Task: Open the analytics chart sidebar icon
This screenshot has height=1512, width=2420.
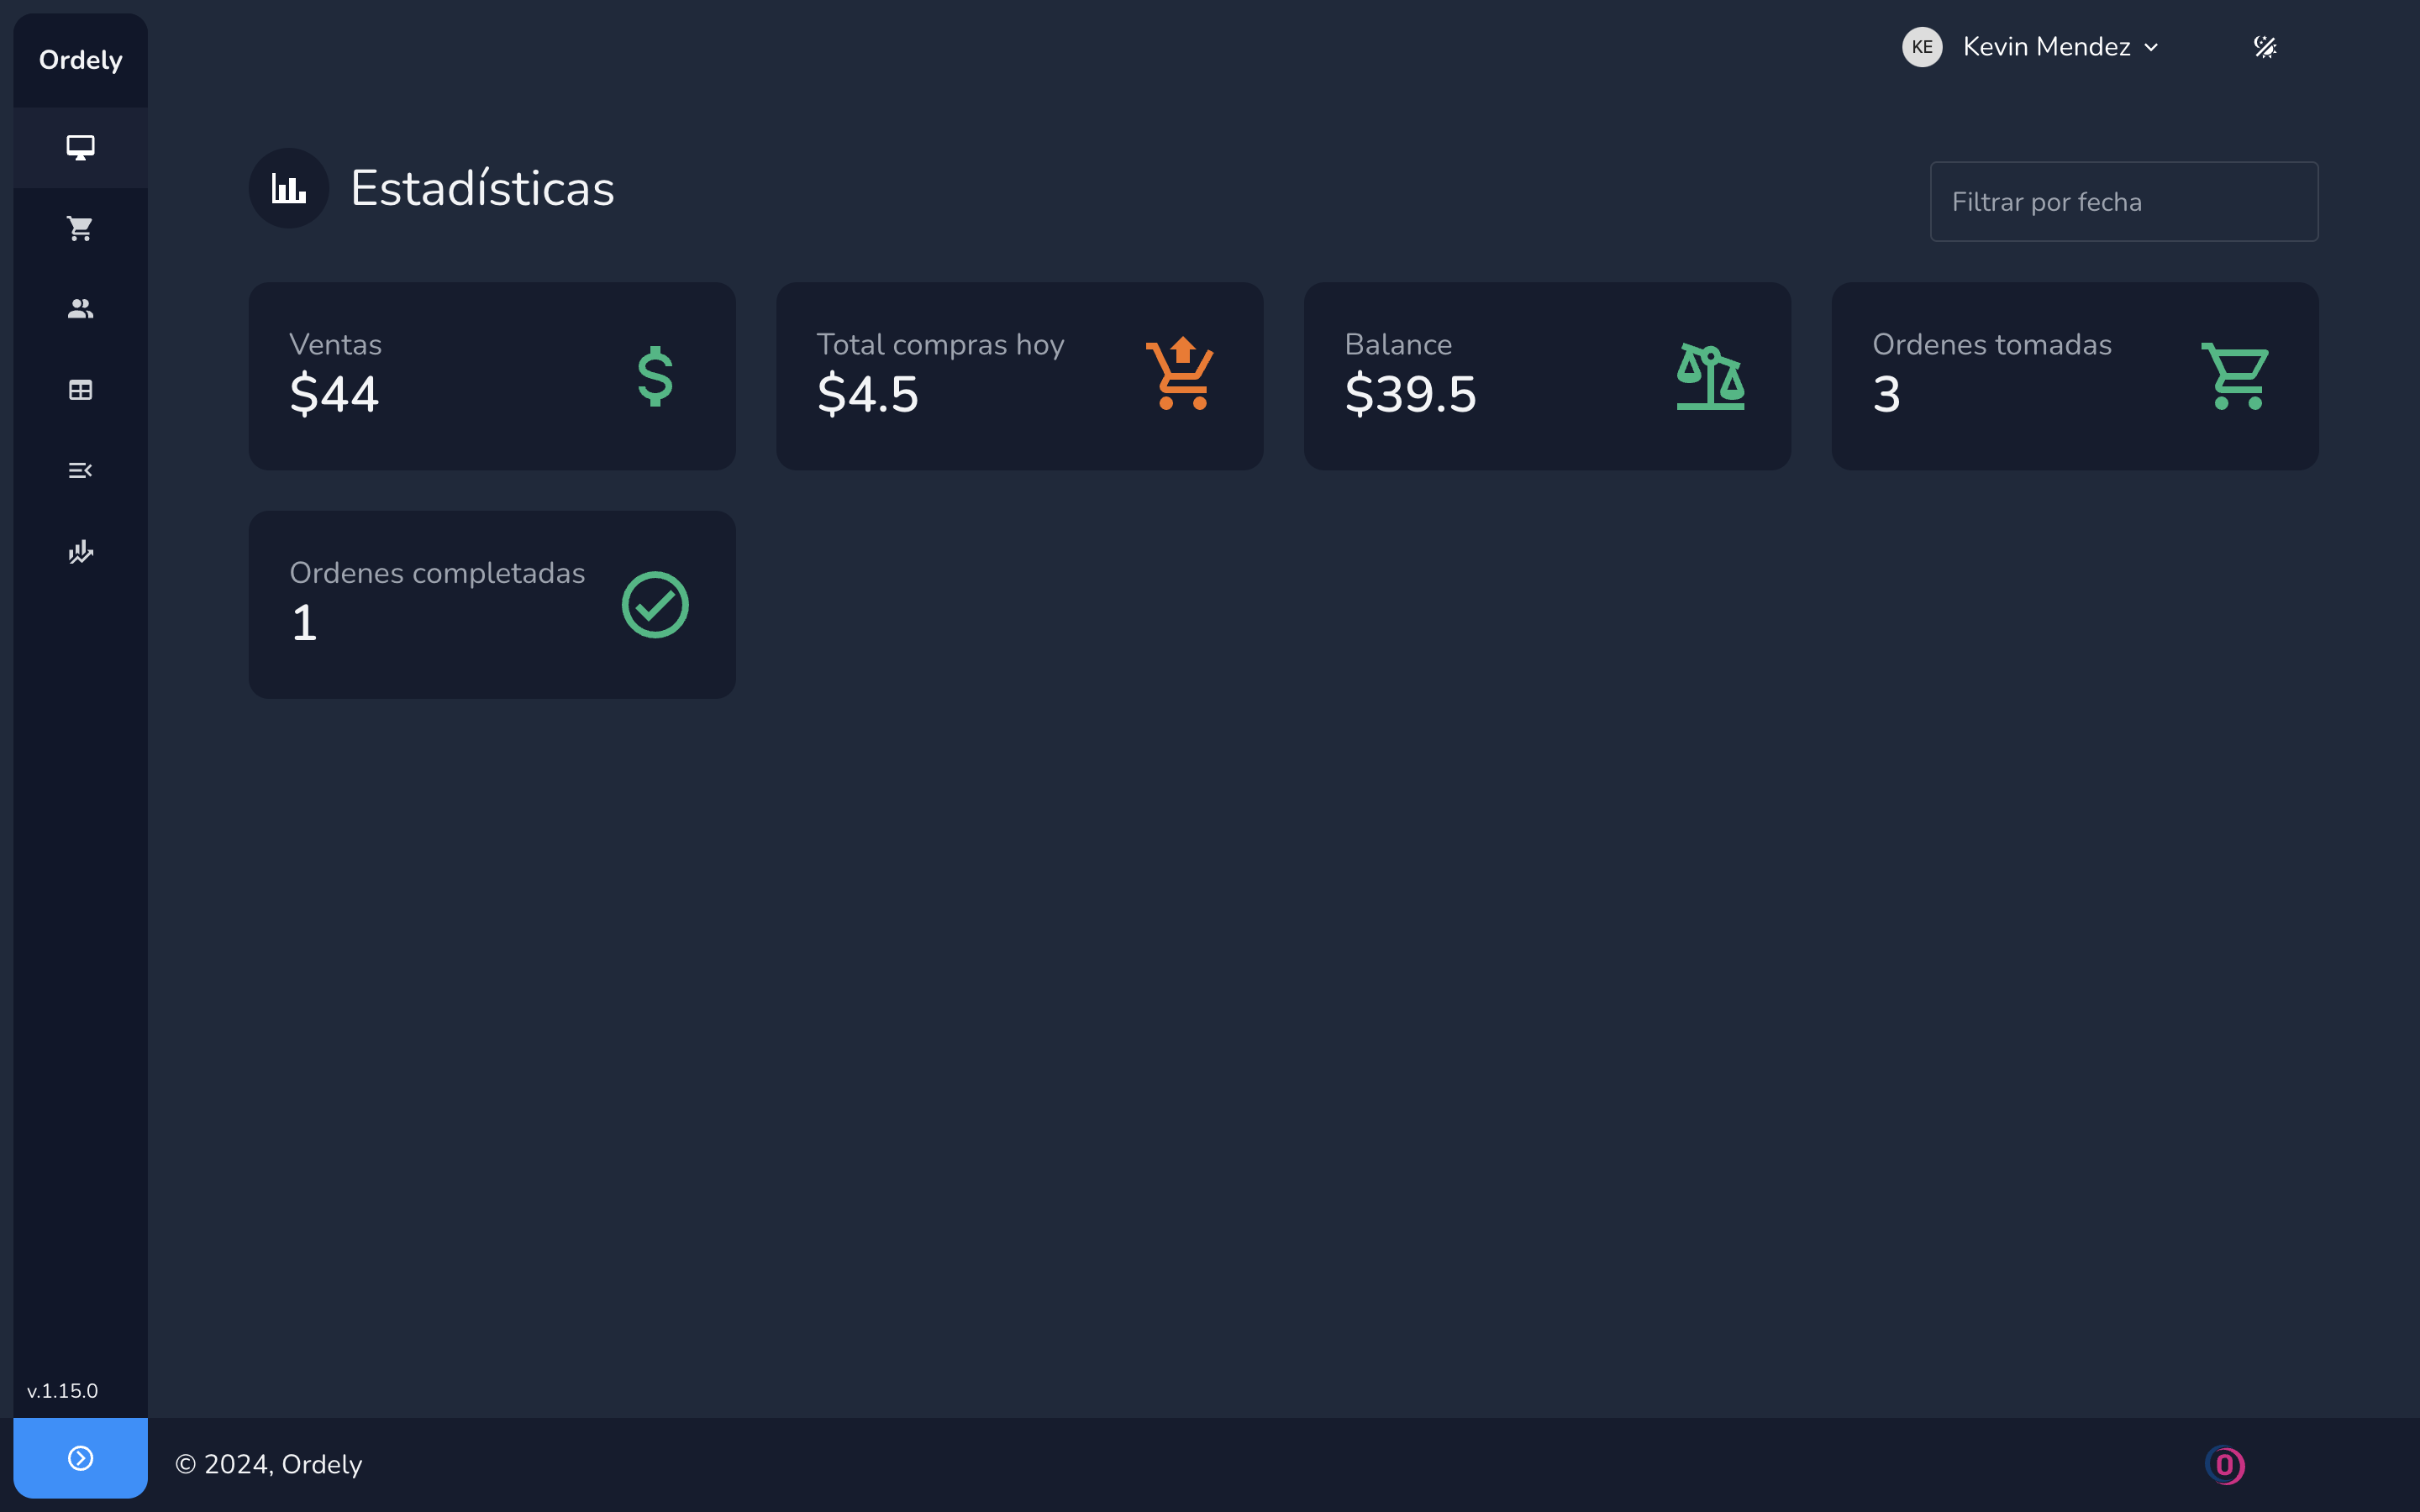Action: (80, 551)
